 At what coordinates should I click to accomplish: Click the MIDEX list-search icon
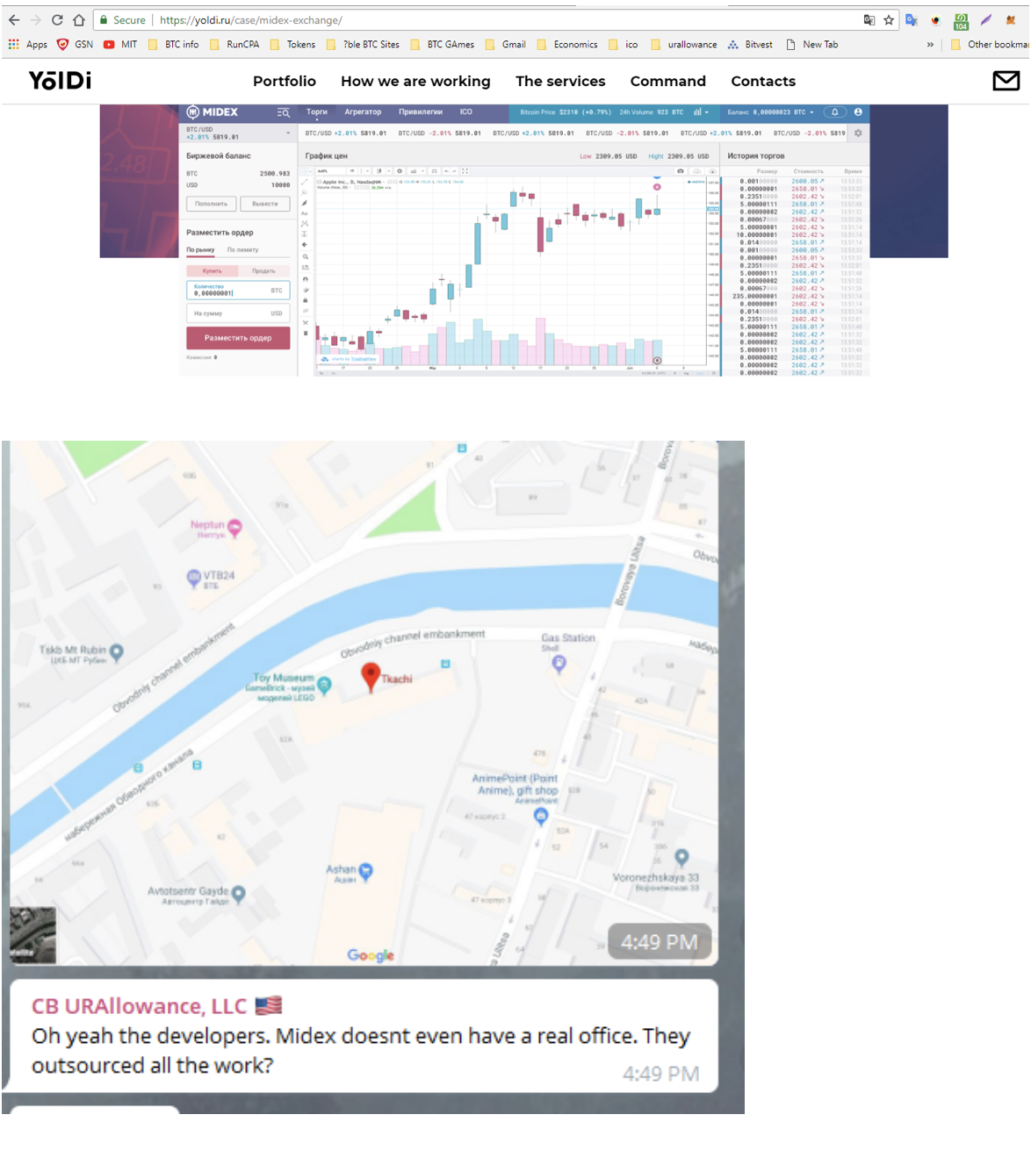point(284,112)
